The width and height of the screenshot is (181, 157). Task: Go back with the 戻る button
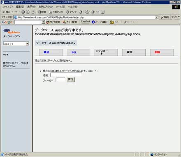click(6, 12)
